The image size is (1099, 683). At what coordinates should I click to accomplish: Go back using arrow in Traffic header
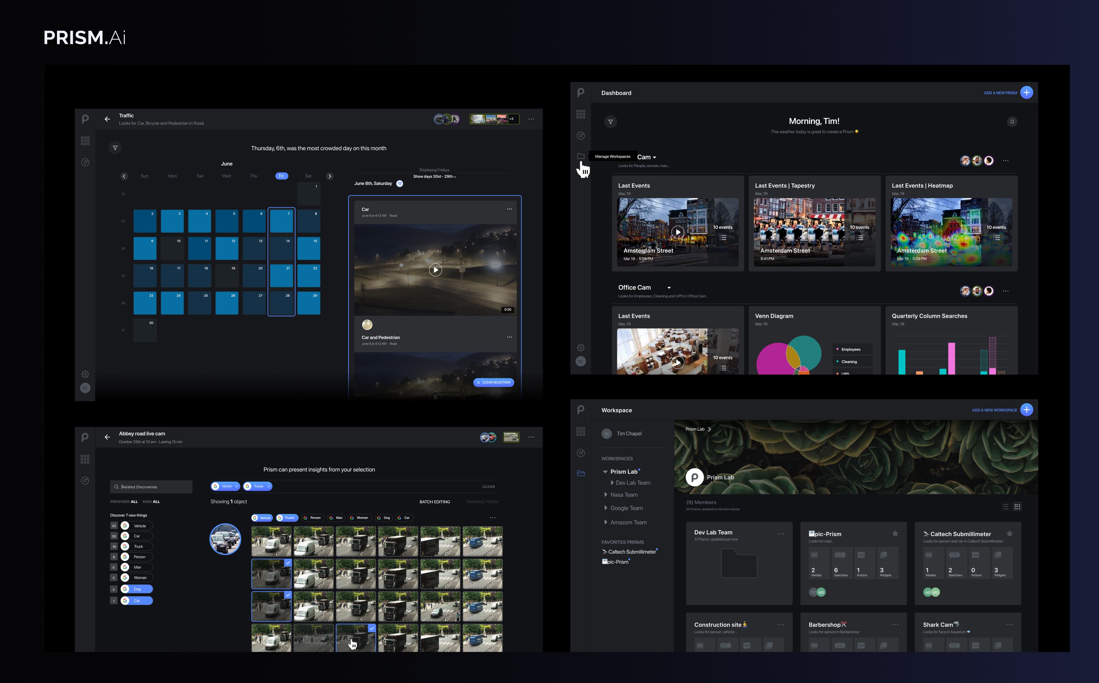(x=107, y=119)
